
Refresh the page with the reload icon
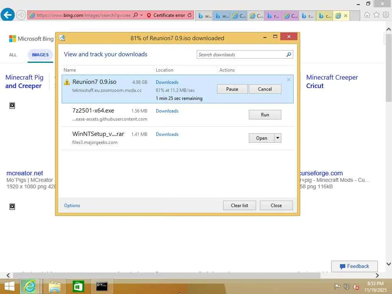189,15
